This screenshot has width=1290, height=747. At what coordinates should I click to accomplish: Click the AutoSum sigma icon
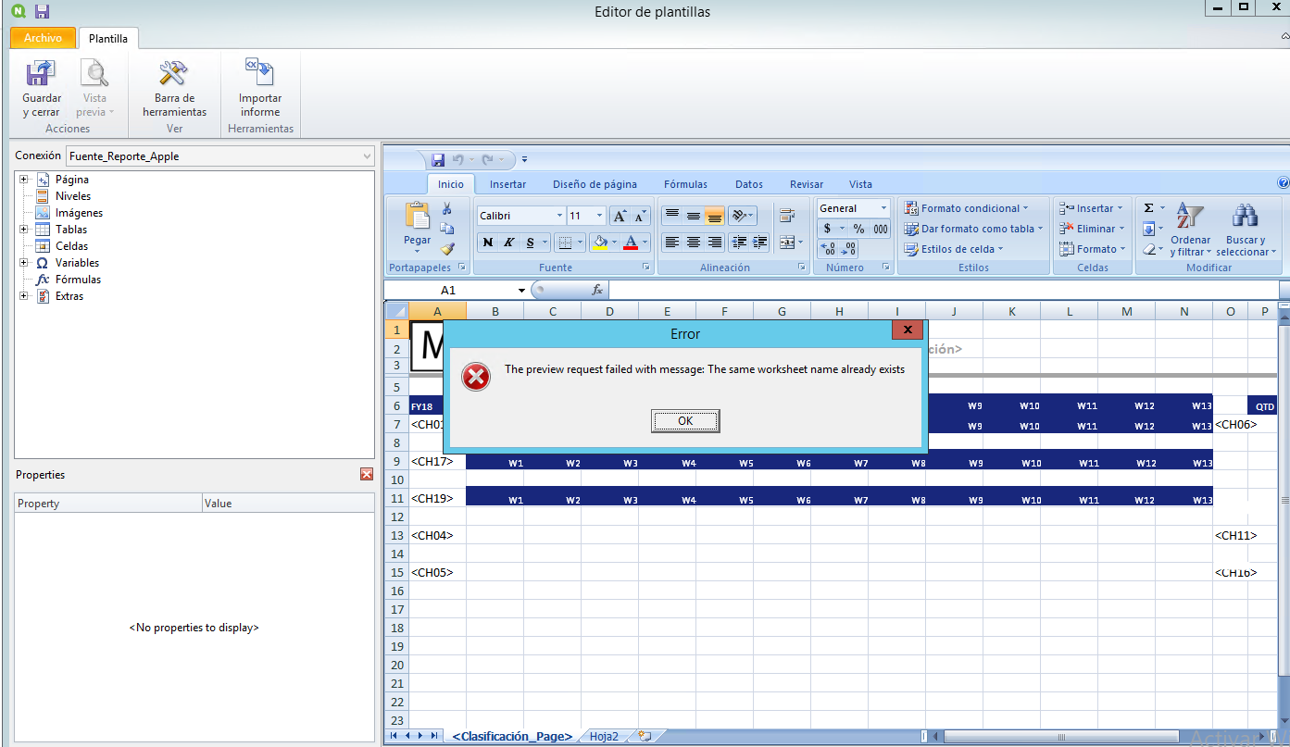[x=1149, y=208]
